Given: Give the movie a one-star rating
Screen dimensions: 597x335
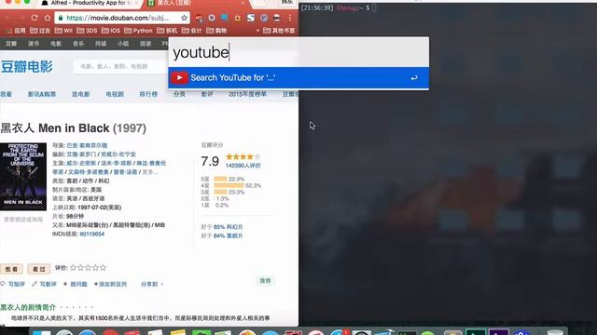Looking at the screenshot, I should pyautogui.click(x=74, y=268).
